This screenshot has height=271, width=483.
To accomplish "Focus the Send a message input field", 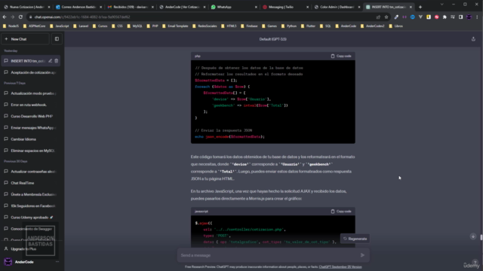I will coord(268,255).
